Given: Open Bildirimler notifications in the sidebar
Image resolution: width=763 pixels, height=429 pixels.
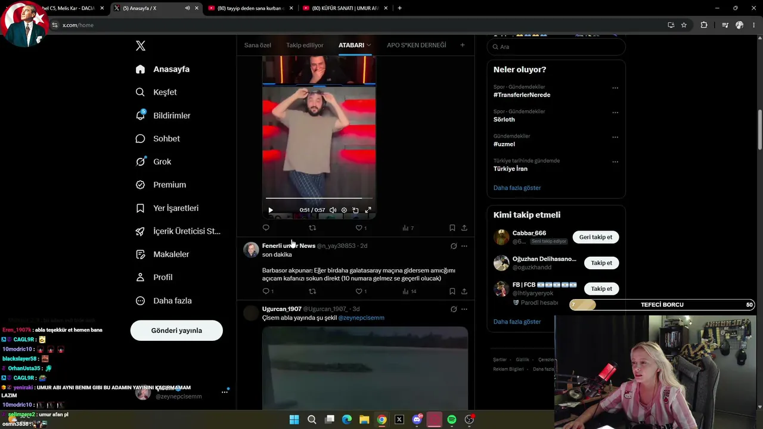Looking at the screenshot, I should (x=163, y=116).
